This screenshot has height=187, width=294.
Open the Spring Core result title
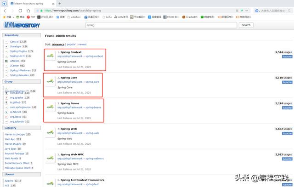(x=69, y=78)
